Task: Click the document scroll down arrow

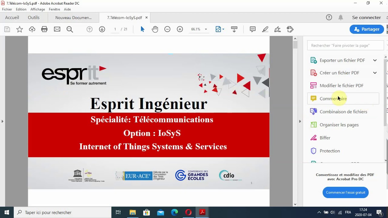Action: point(295,204)
